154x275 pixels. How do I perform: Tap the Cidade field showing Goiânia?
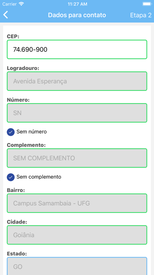coord(77,235)
